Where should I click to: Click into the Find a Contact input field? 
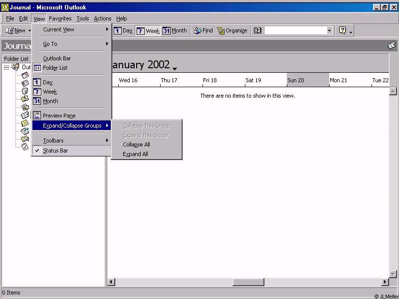click(x=296, y=30)
